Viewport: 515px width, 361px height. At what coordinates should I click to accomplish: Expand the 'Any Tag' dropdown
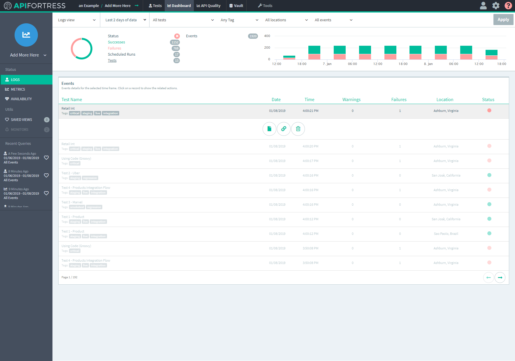239,20
